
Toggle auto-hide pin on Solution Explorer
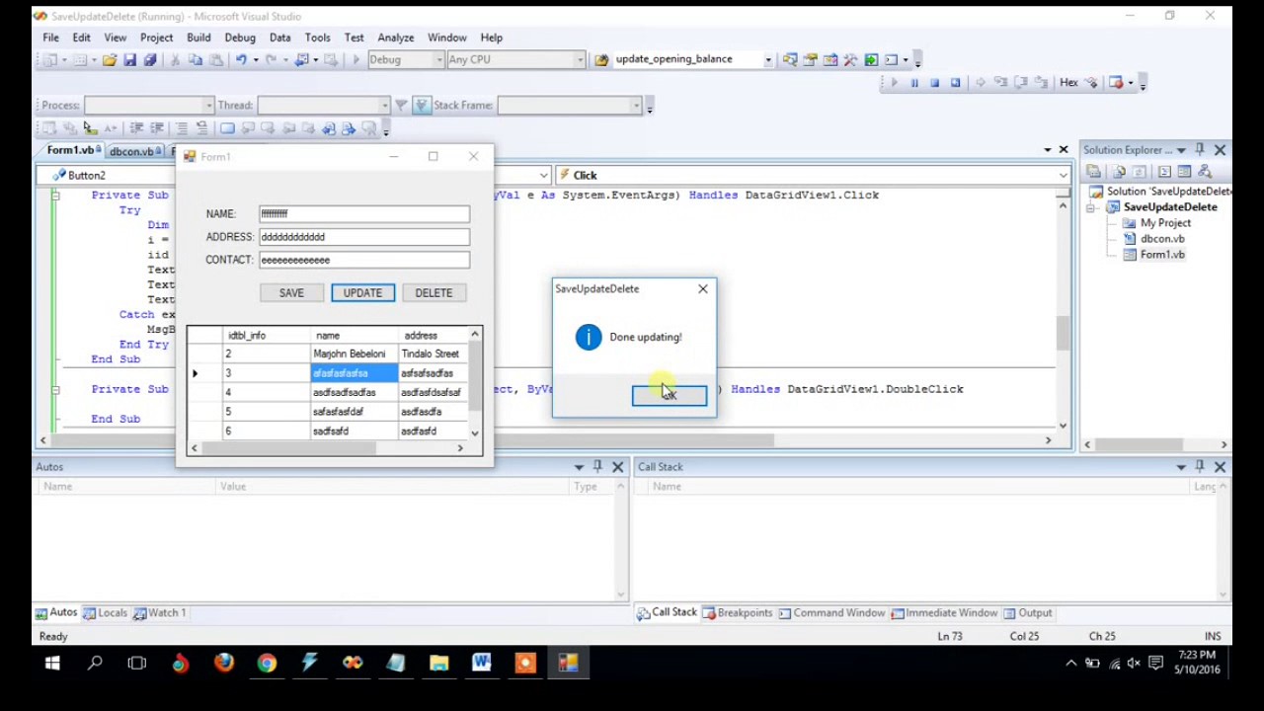[x=1200, y=150]
